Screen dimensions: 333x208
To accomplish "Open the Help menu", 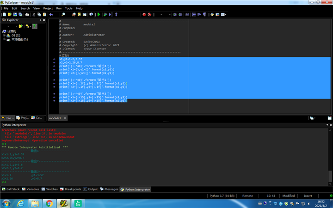I will pyautogui.click(x=79, y=8).
